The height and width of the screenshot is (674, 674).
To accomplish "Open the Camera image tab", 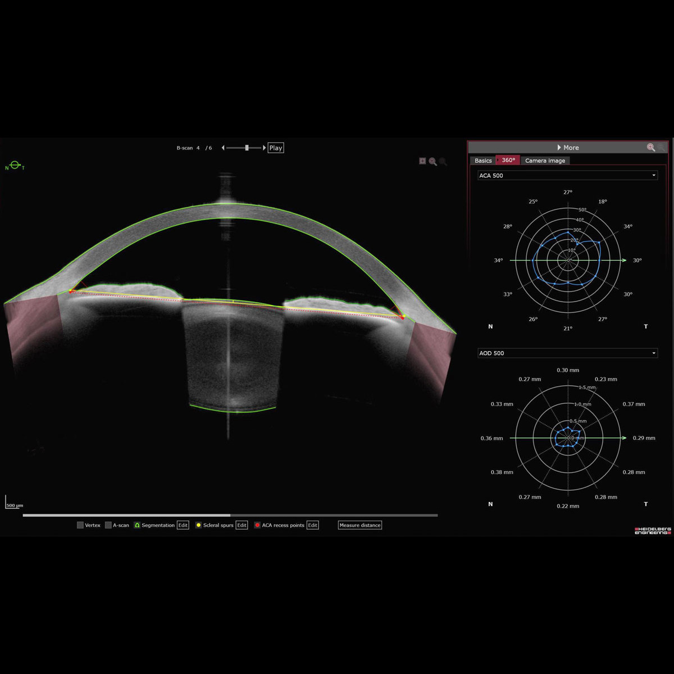I will pyautogui.click(x=545, y=161).
